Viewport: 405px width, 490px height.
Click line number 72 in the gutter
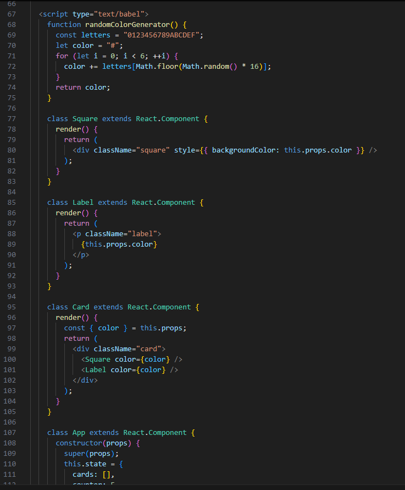point(12,67)
